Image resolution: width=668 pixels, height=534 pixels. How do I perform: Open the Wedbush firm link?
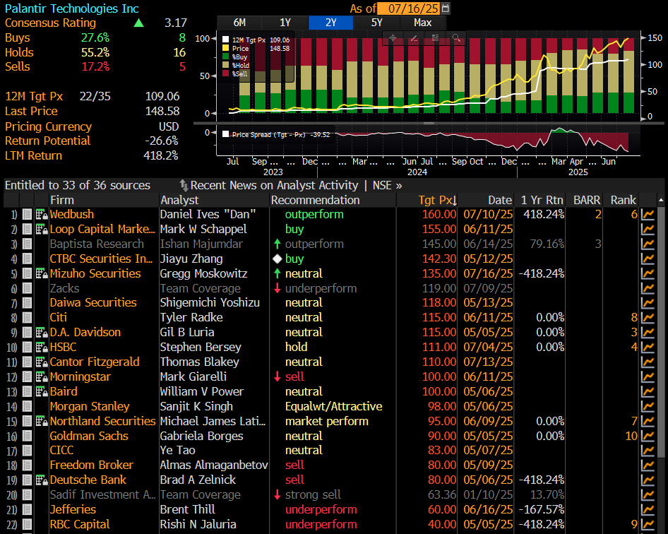click(71, 214)
